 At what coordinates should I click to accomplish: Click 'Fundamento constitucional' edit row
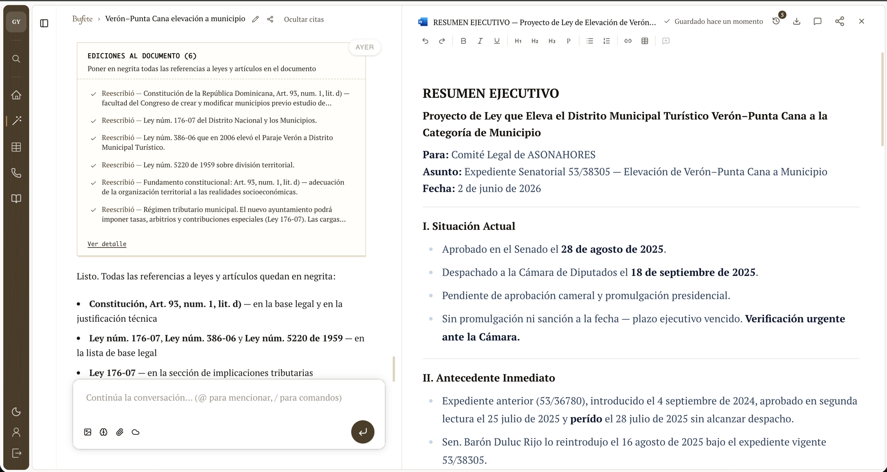(222, 187)
